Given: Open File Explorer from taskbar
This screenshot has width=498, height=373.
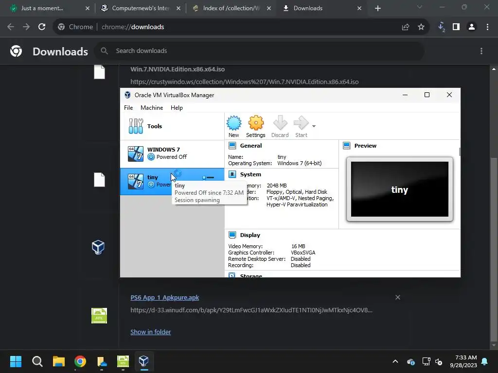Looking at the screenshot, I should 59,361.
